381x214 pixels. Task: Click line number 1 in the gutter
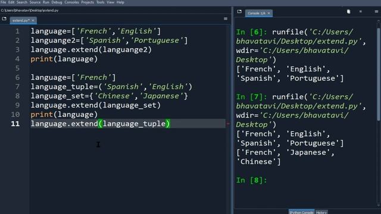[17, 32]
